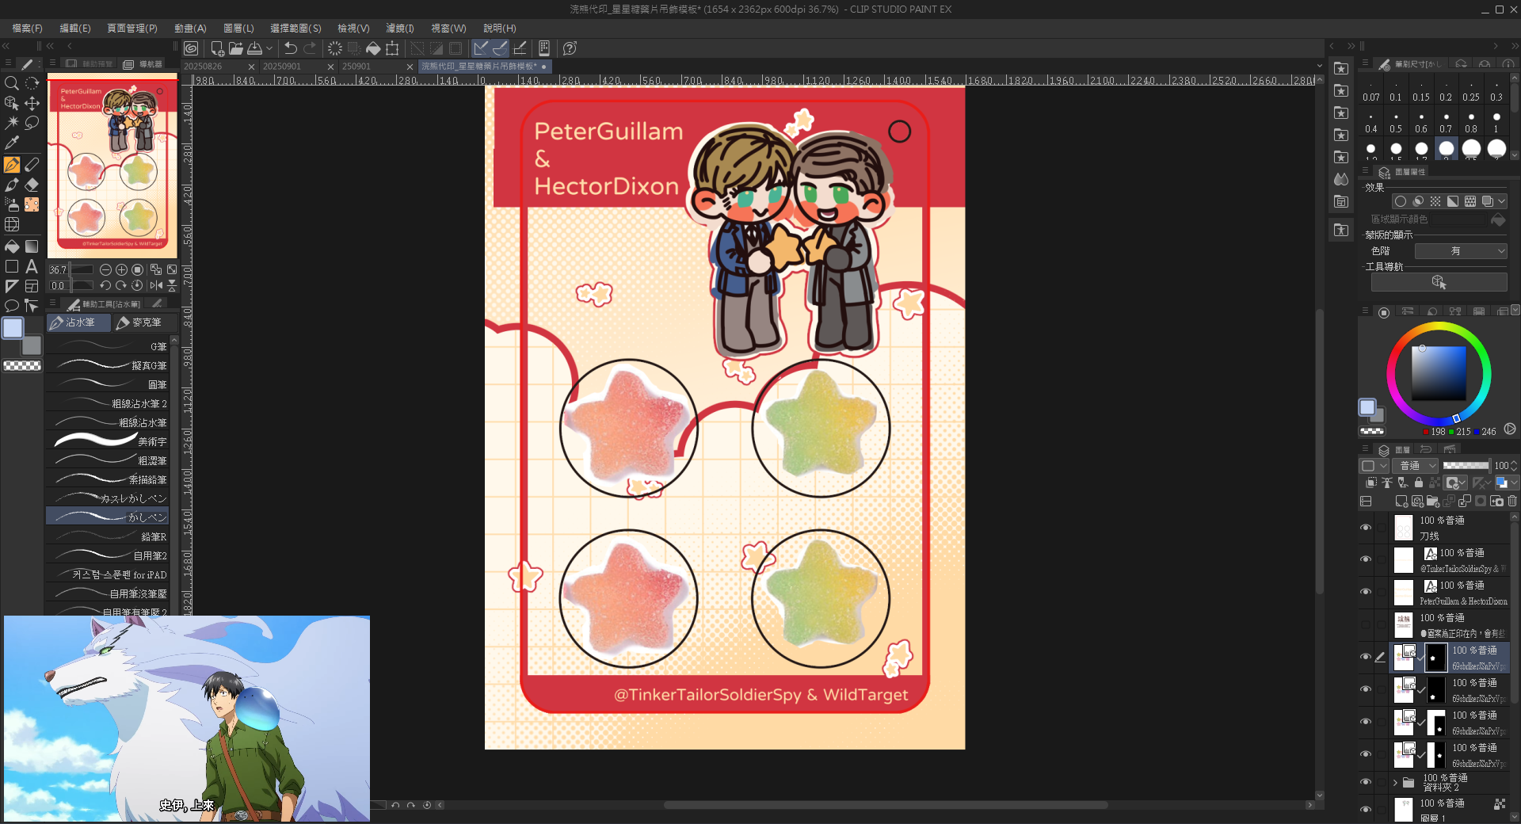The width and height of the screenshot is (1521, 824).
Task: Open the 色階 dropdown set to 有
Action: (x=1460, y=251)
